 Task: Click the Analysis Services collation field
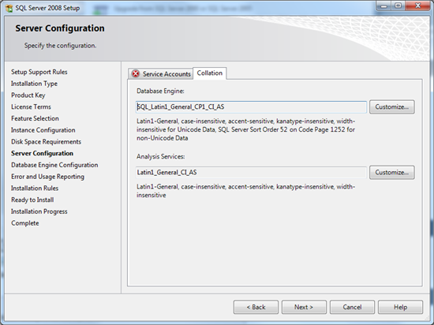(x=251, y=172)
